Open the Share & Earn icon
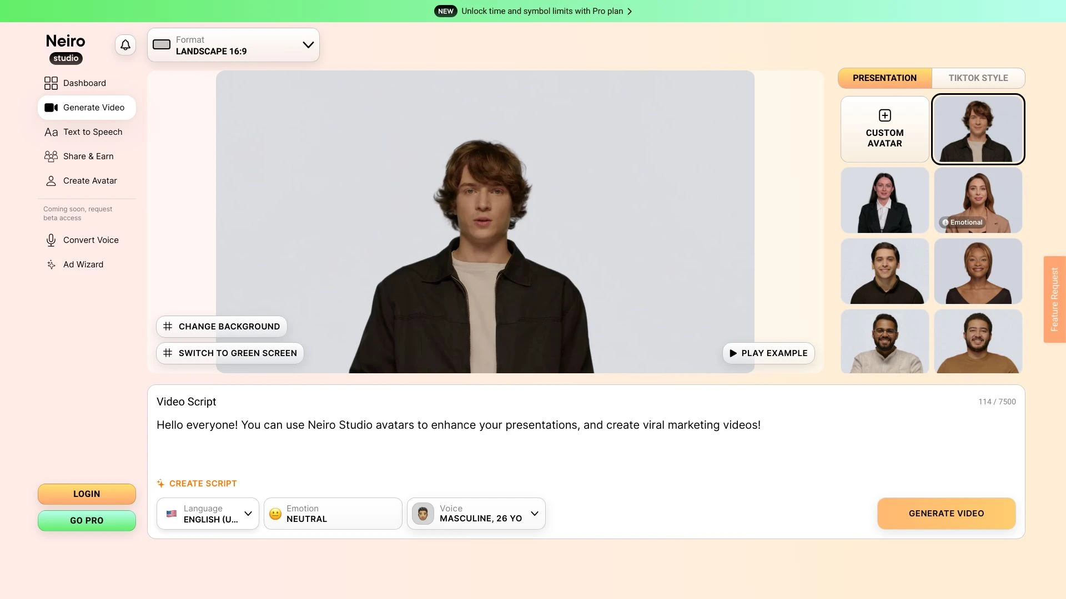The image size is (1066, 599). coord(51,156)
